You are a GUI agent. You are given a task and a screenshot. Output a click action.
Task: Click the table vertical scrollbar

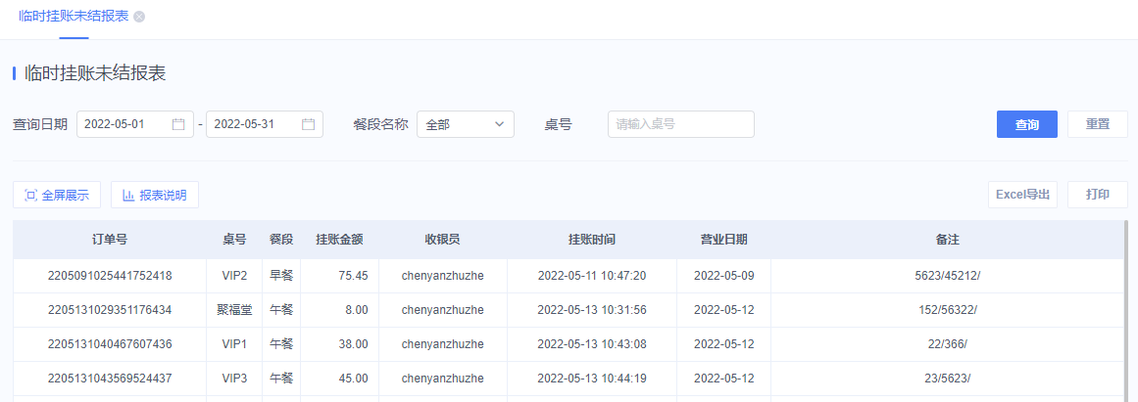[1126, 311]
